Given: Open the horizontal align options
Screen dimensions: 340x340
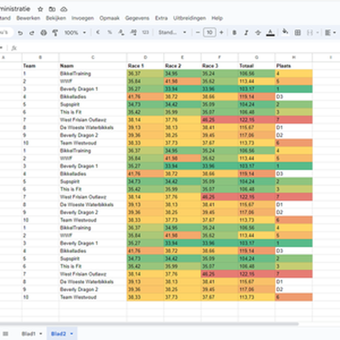Looking at the screenshot, I should pyautogui.click(x=328, y=32).
